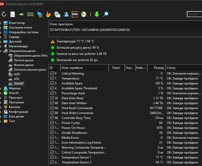Select the MTFDHBA512TDV device row
202x166 pixels.
92,30
